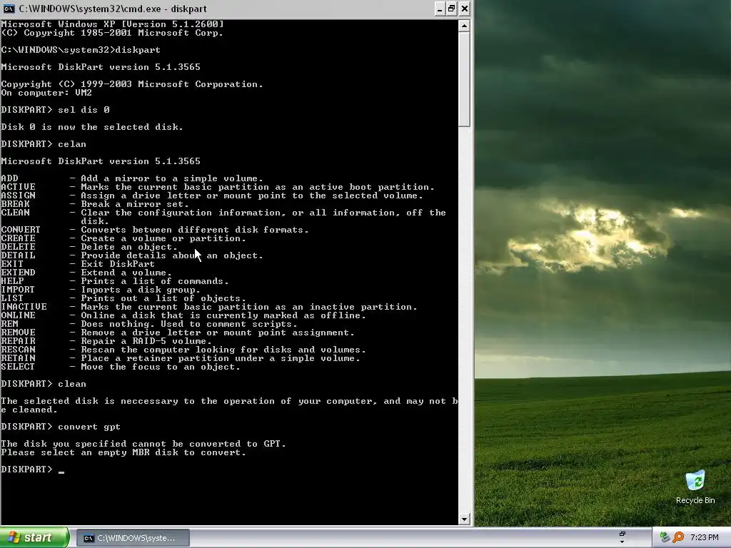The height and width of the screenshot is (548, 731).
Task: Click the CONVERT command help row
Action: point(155,230)
